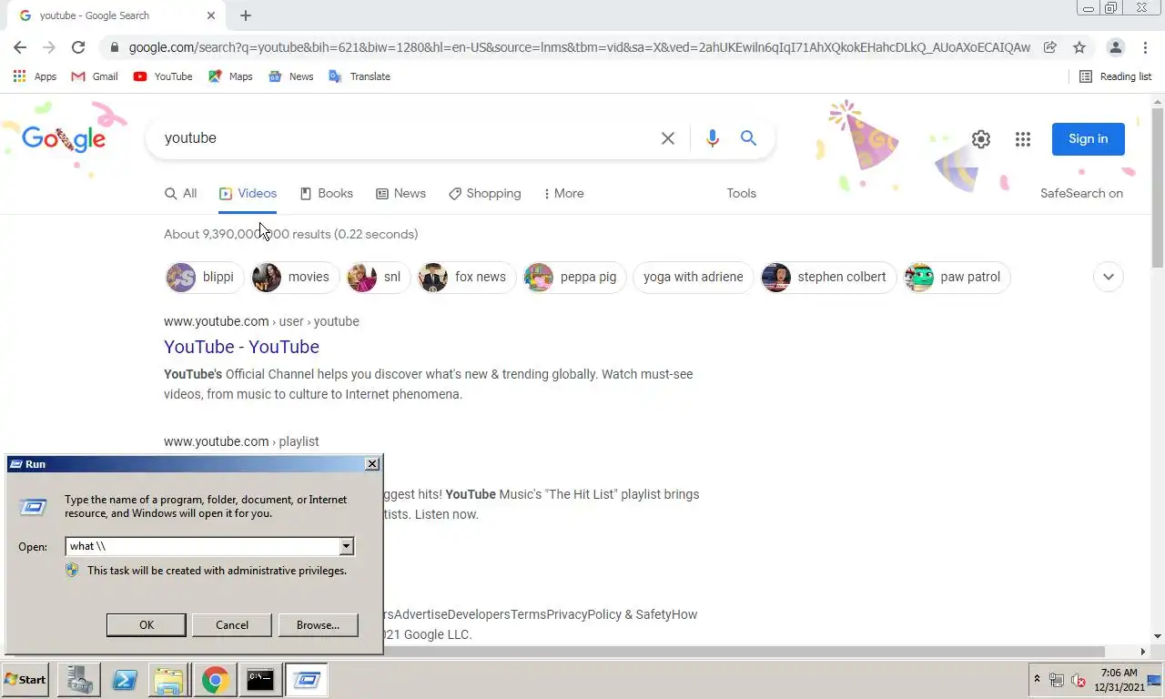Viewport: 1165px width, 699px height.
Task: Click the Privacy footer link
Action: point(567,614)
